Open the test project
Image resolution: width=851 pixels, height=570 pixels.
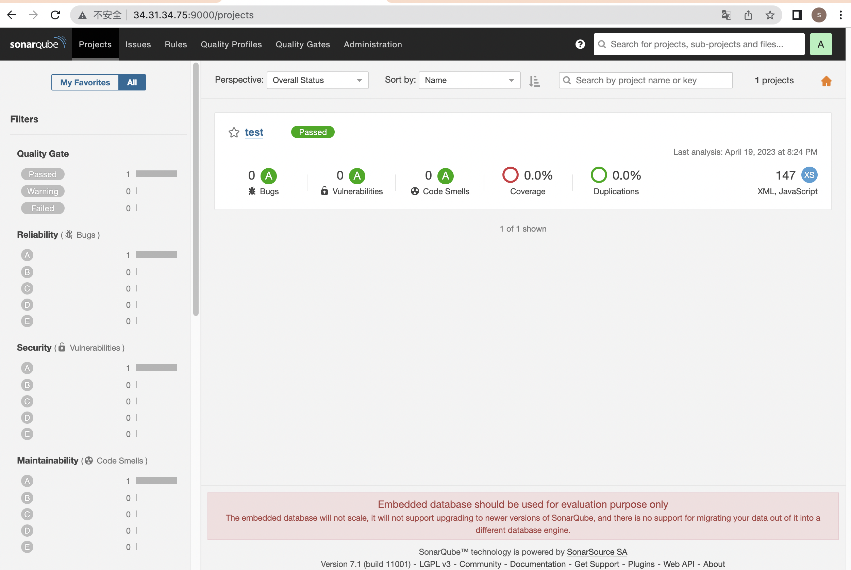[x=253, y=132]
